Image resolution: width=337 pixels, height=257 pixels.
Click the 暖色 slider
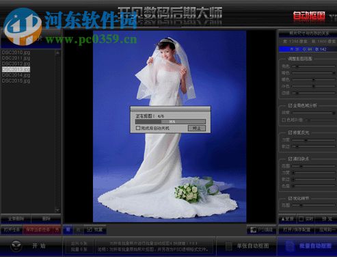[x=314, y=80]
